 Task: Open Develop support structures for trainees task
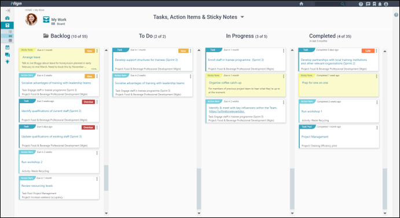click(x=146, y=60)
